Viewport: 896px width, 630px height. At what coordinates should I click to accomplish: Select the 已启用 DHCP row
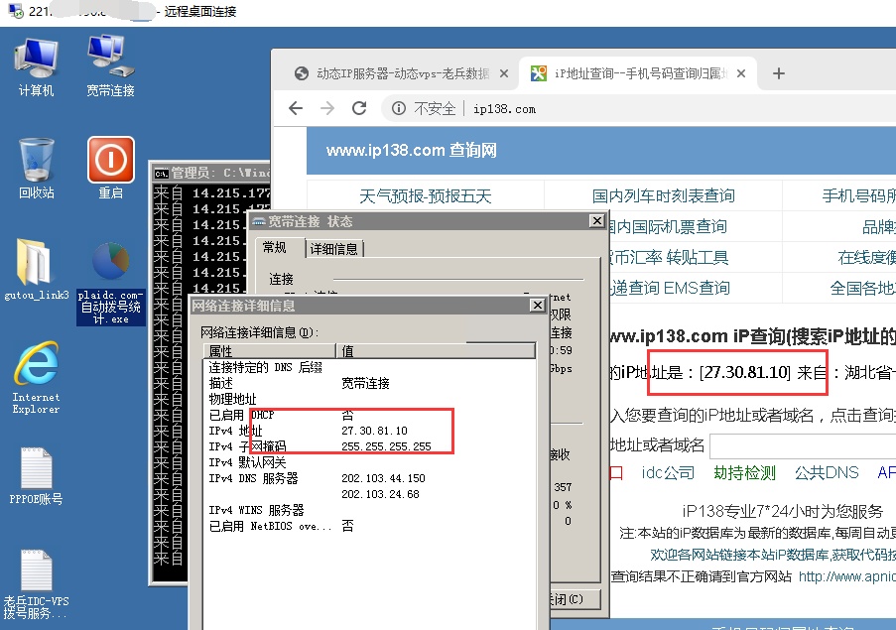click(369, 416)
